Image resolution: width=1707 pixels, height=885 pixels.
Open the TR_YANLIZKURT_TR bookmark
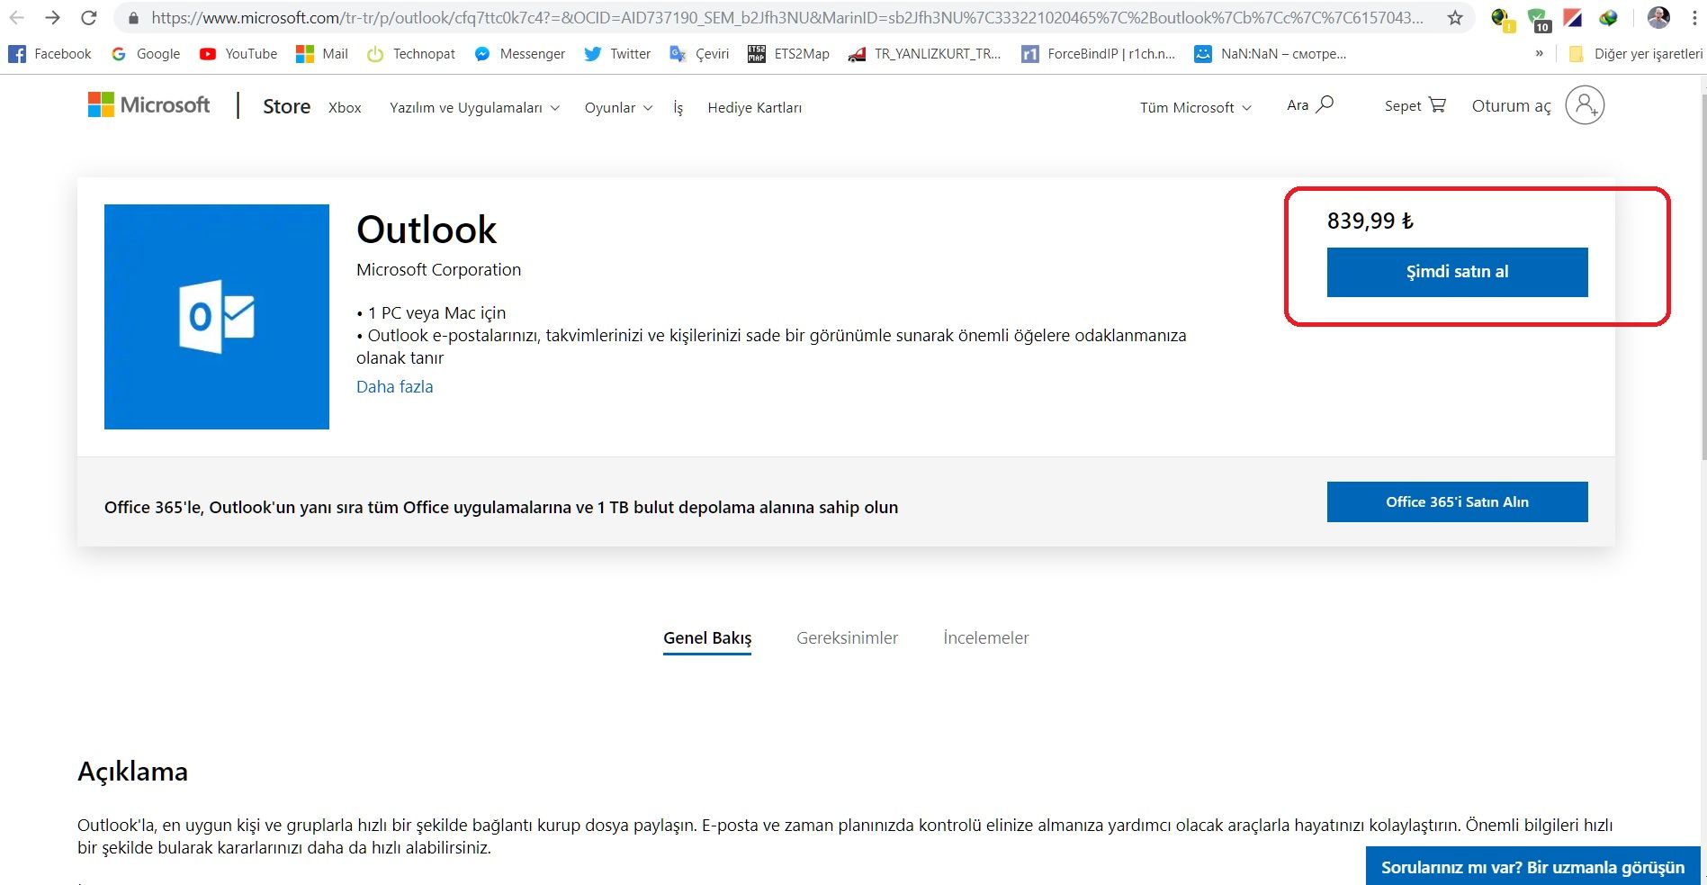(x=925, y=54)
